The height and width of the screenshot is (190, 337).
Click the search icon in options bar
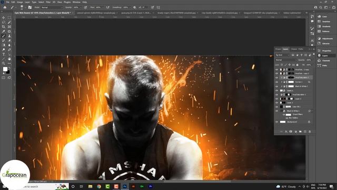[x=321, y=7]
